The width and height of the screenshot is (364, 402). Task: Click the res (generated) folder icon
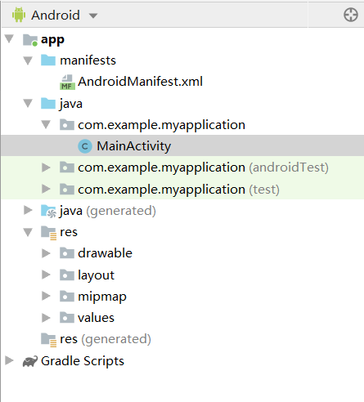[49, 340]
